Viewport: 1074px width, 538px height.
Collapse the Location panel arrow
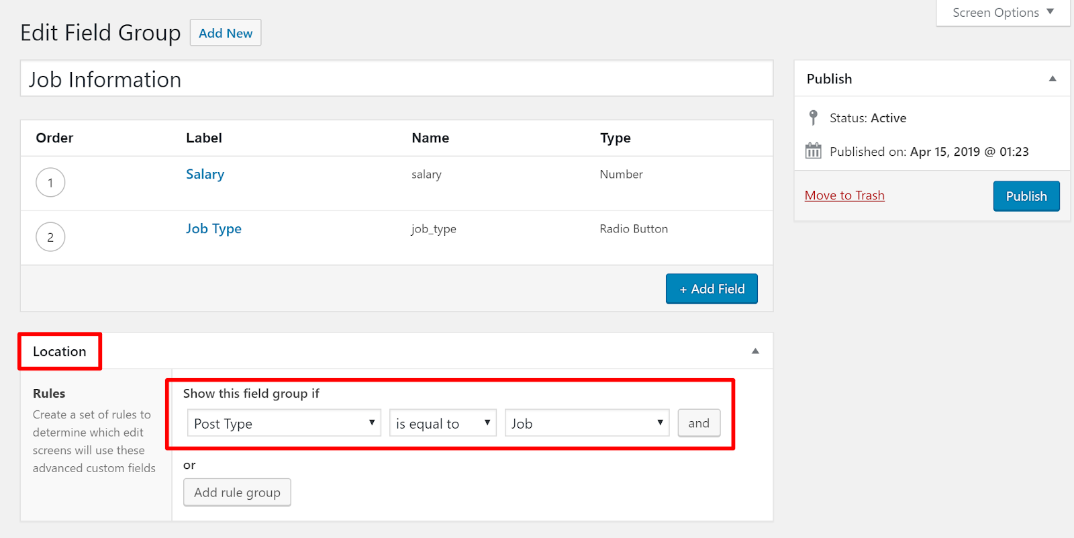755,351
